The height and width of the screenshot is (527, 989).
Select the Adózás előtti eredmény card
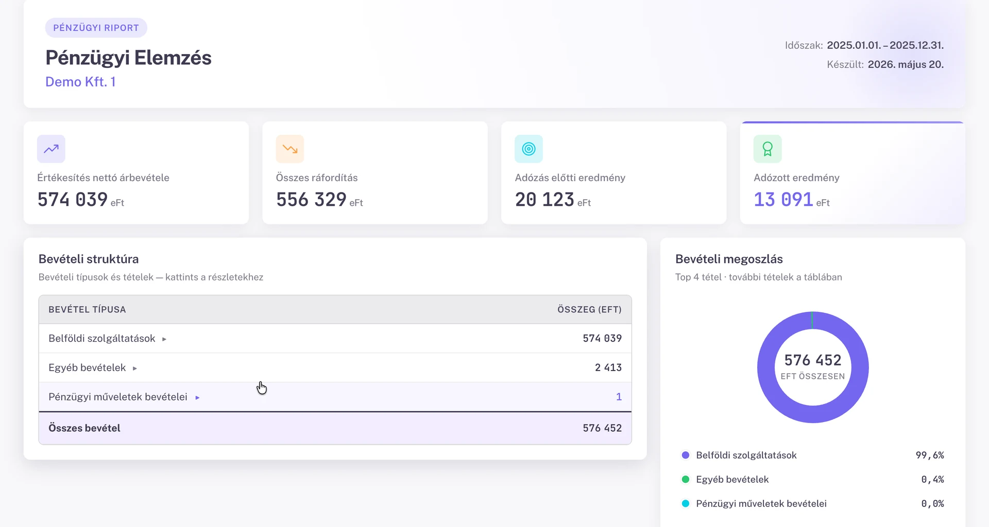pos(613,173)
